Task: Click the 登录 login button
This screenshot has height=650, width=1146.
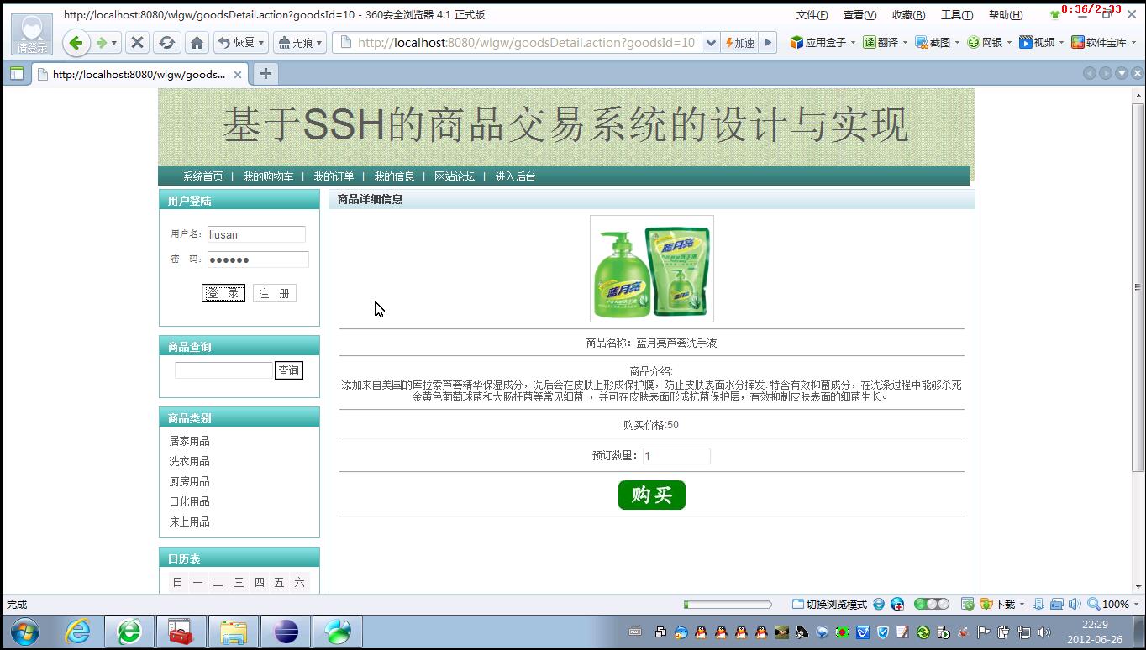Action: coord(223,293)
